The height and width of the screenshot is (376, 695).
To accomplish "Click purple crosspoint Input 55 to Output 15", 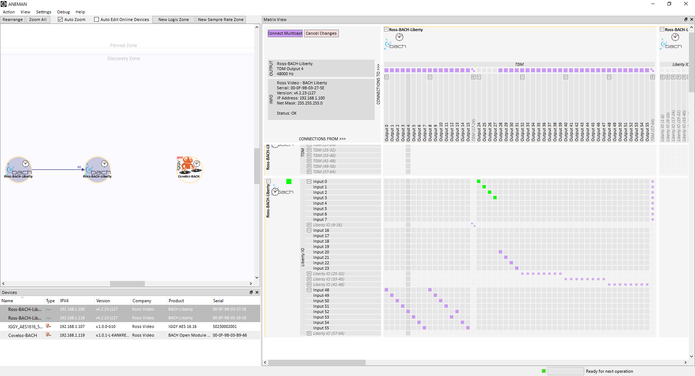I will point(468,328).
